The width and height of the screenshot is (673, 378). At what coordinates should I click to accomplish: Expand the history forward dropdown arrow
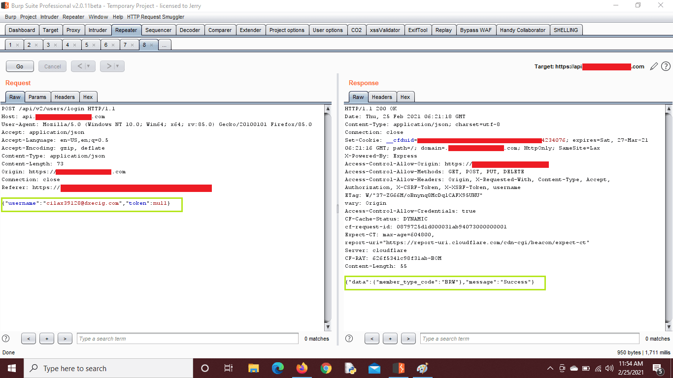tap(118, 66)
